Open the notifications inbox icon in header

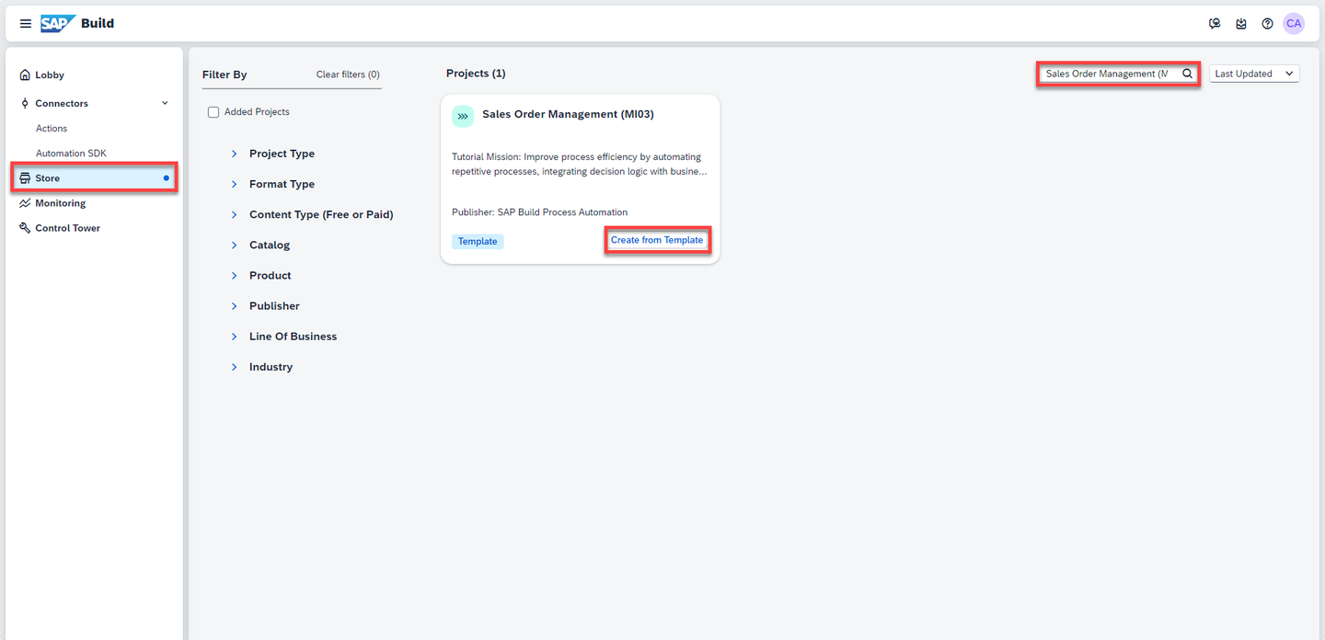1241,23
